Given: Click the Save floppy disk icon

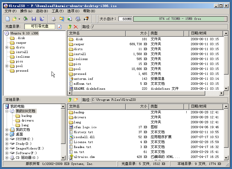Looking at the screenshot, I should coord(34,19).
